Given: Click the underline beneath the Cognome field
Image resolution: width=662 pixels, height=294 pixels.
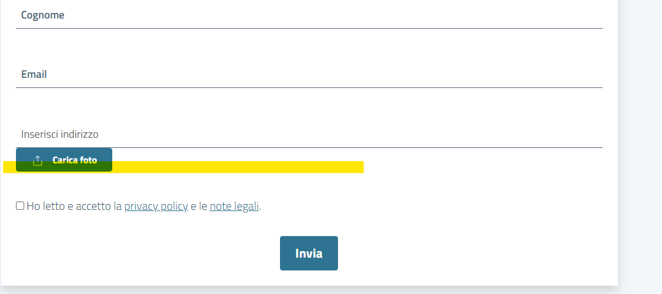Looking at the screenshot, I should click(309, 28).
